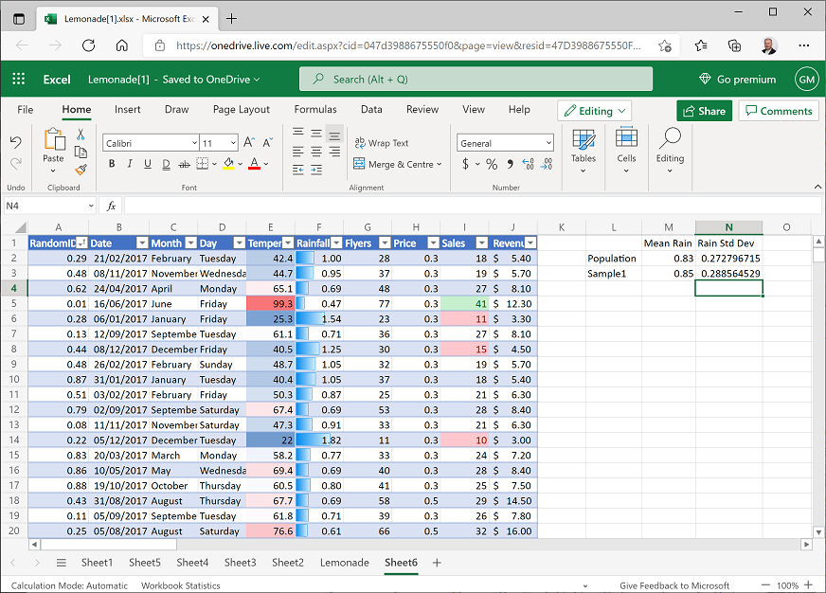Screen dimensions: 826x593
Task: Click the Percent style icon
Action: point(492,164)
